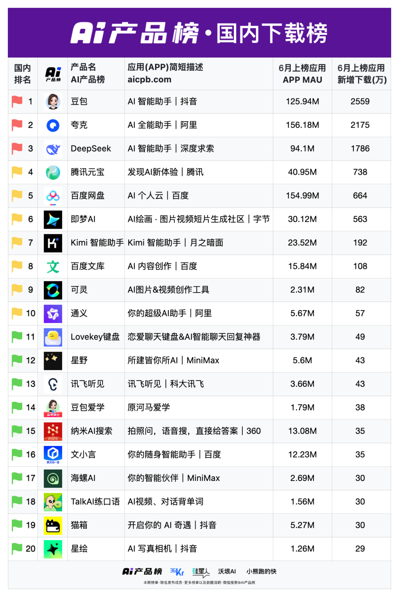Click the description 'AI 内容创作｜百度'
This screenshot has width=399, height=597.
(x=163, y=266)
